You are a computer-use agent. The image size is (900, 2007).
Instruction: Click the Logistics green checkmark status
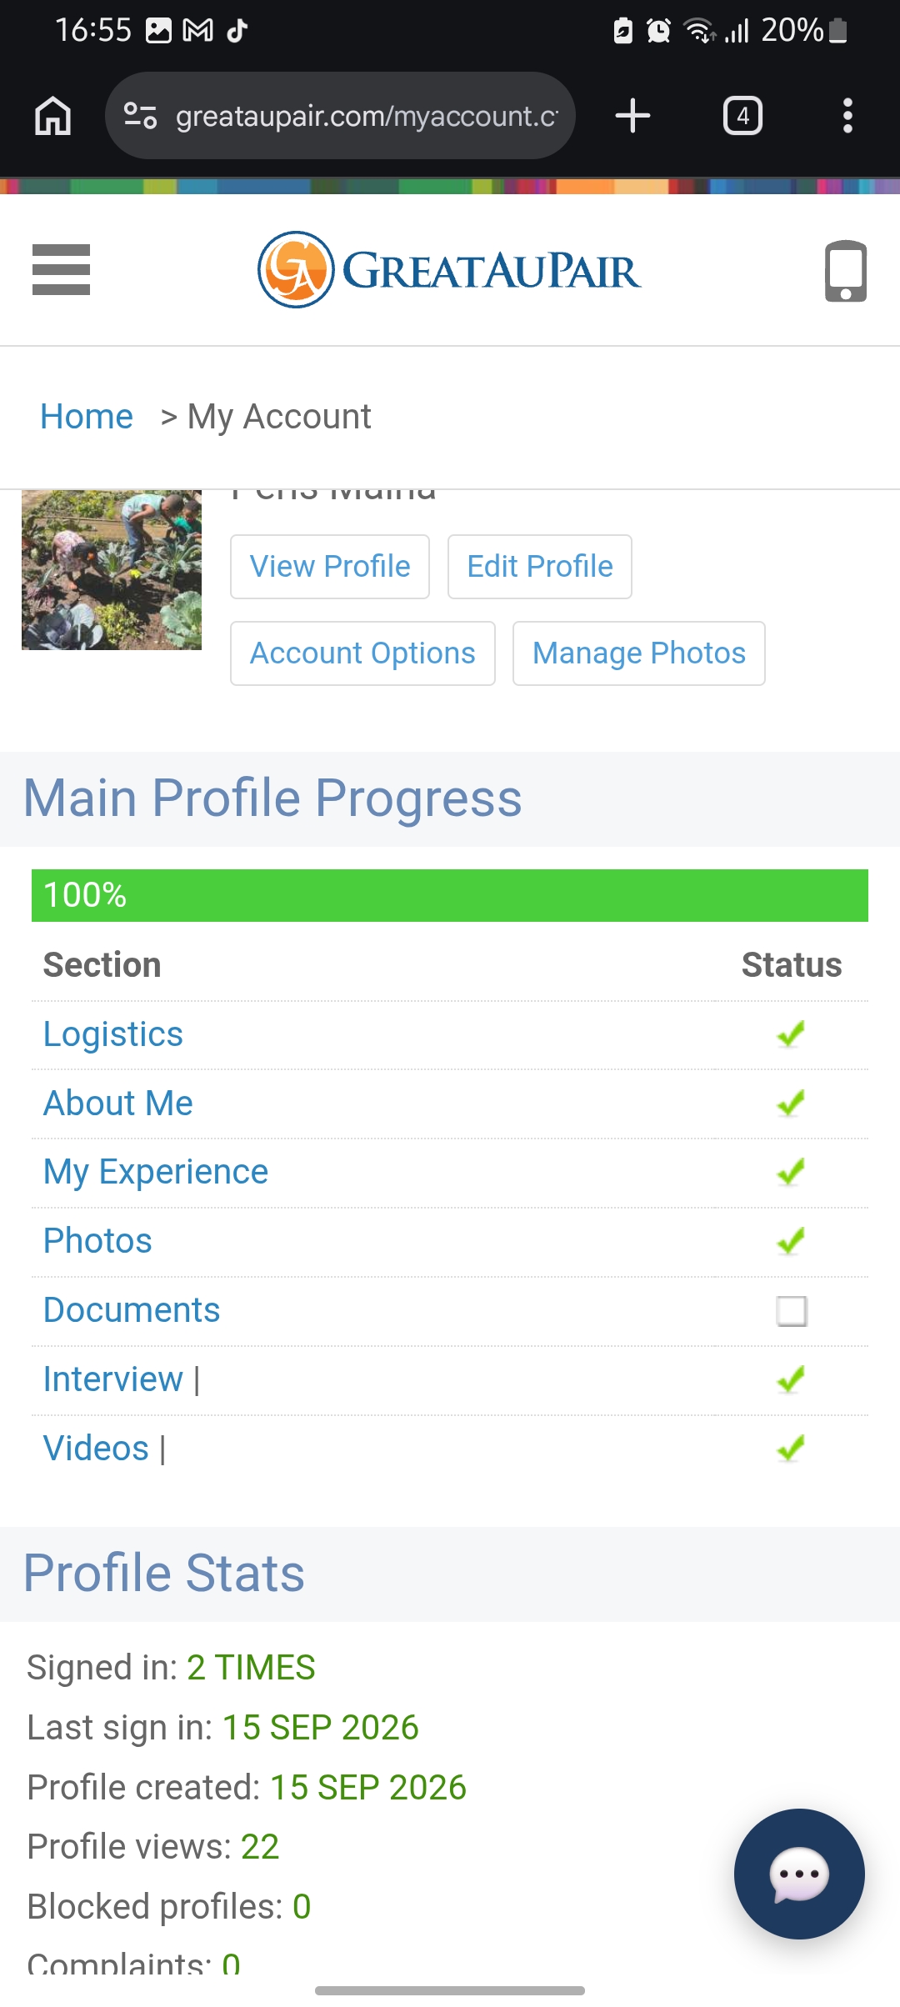tap(790, 1034)
